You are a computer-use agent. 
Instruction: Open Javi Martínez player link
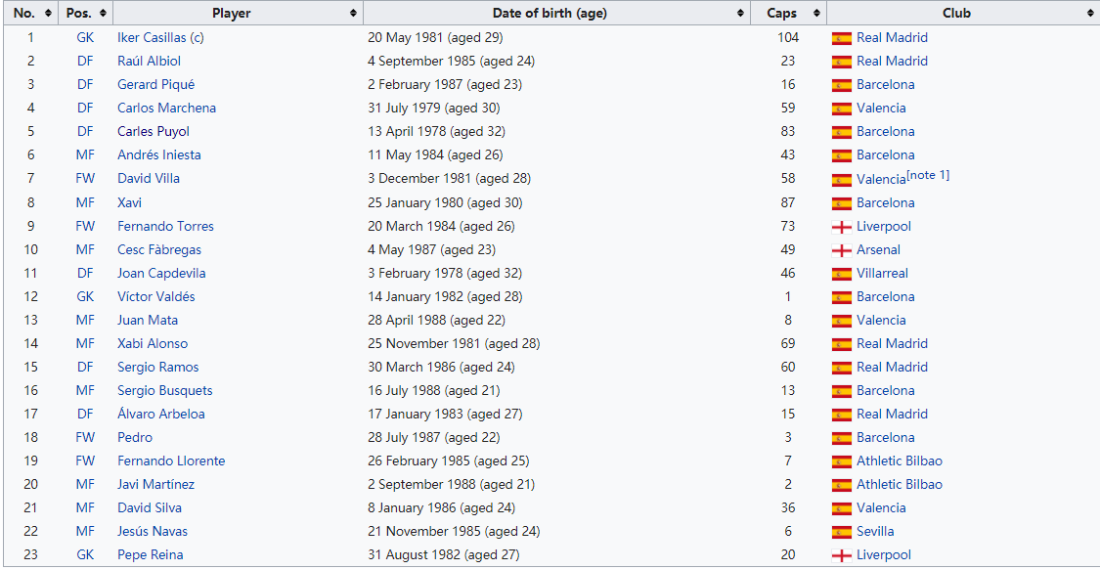[x=155, y=485]
